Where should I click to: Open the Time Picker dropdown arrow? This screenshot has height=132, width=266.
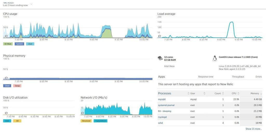click(31, 4)
